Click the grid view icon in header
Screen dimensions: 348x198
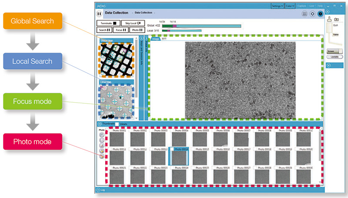coord(304,14)
